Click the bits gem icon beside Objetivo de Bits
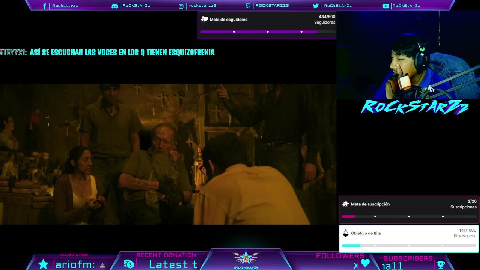This screenshot has height=270, width=480. pyautogui.click(x=346, y=233)
